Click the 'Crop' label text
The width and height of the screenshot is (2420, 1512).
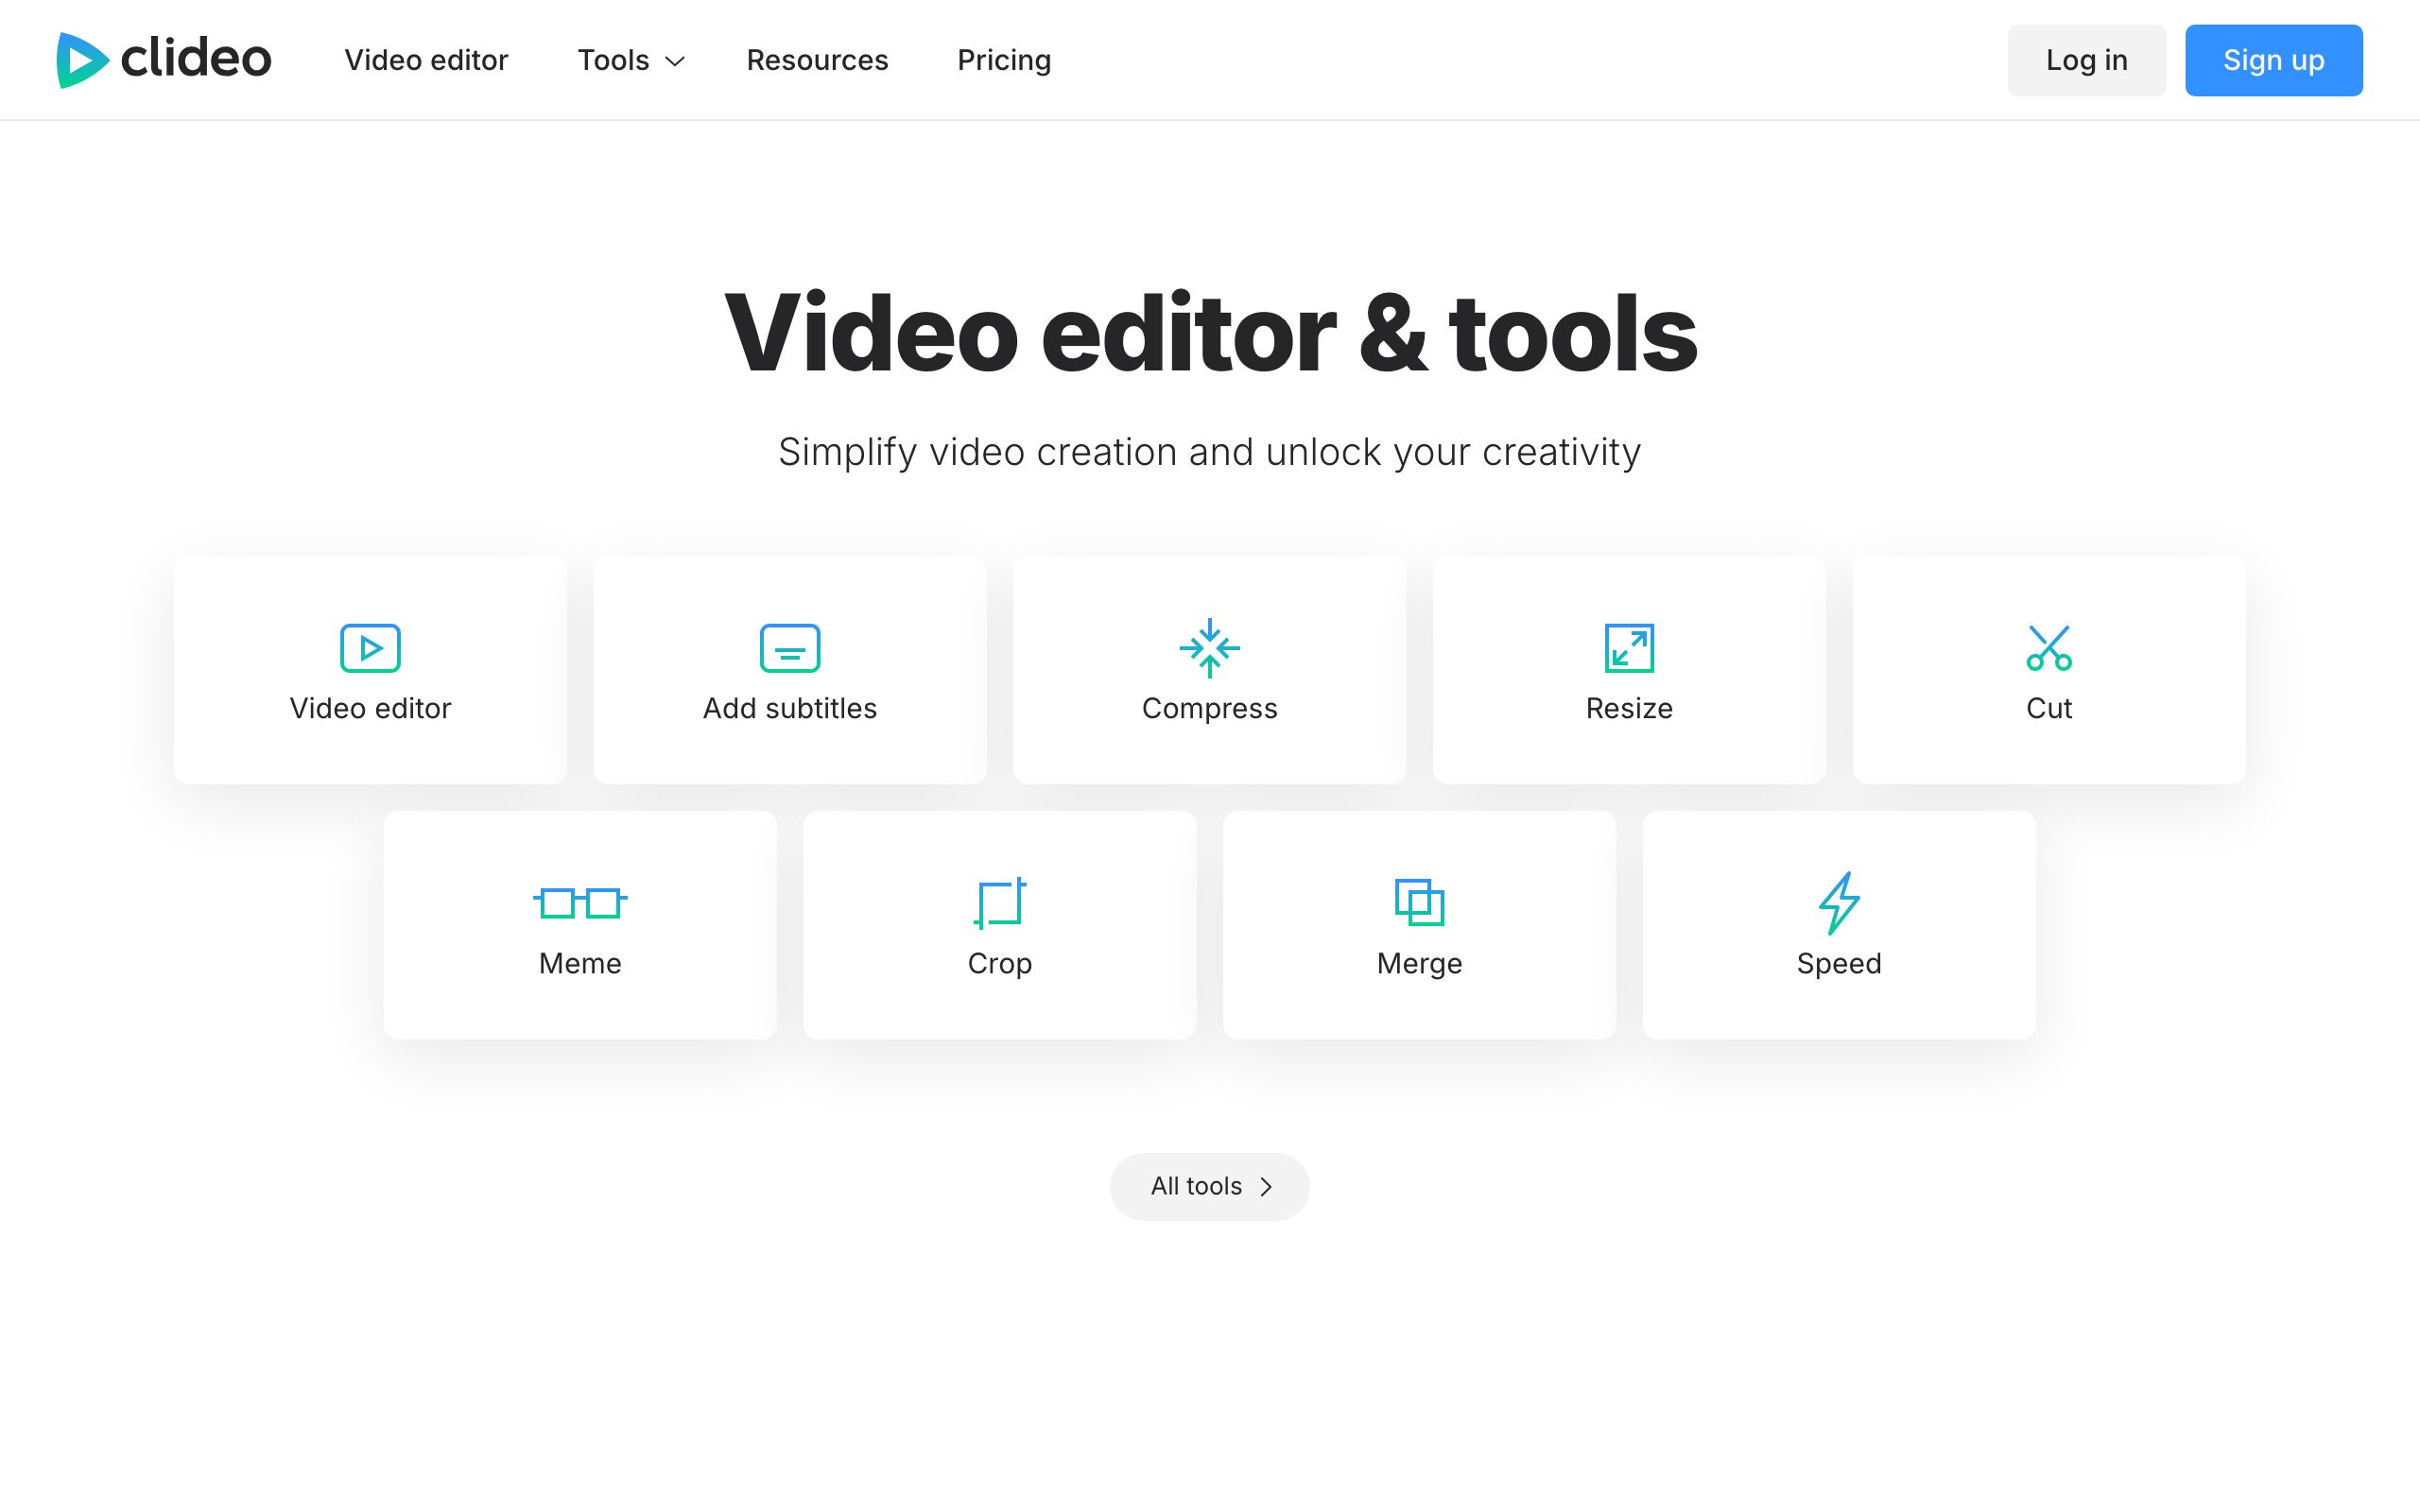click(x=1000, y=964)
